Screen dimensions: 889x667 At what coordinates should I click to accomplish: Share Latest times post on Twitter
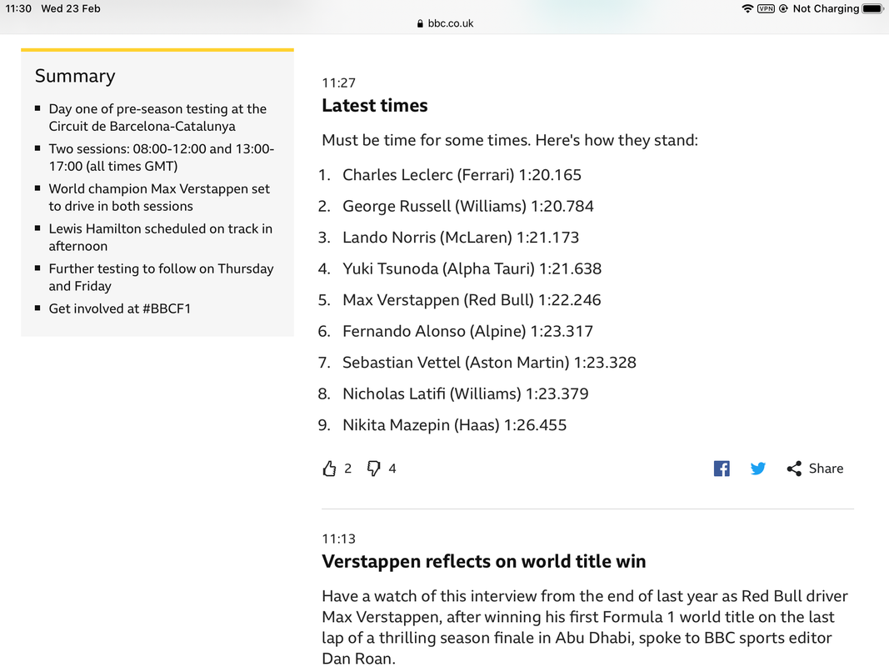pyautogui.click(x=758, y=469)
